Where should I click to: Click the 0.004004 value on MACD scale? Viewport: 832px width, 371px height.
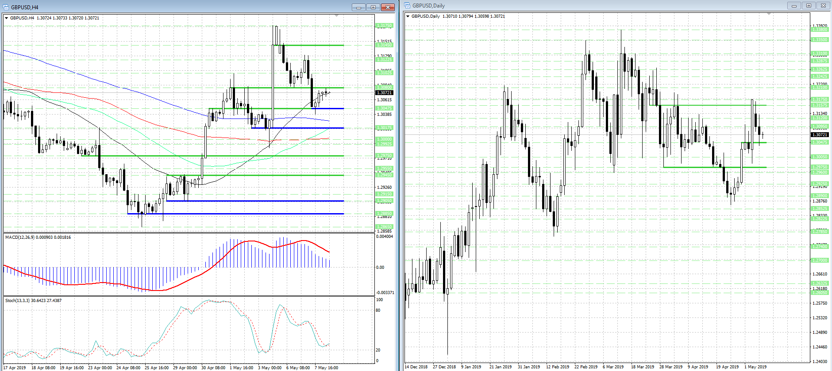pos(384,237)
